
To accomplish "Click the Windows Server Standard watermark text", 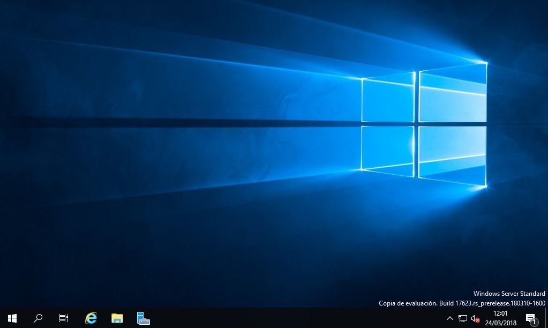I will click(x=509, y=294).
